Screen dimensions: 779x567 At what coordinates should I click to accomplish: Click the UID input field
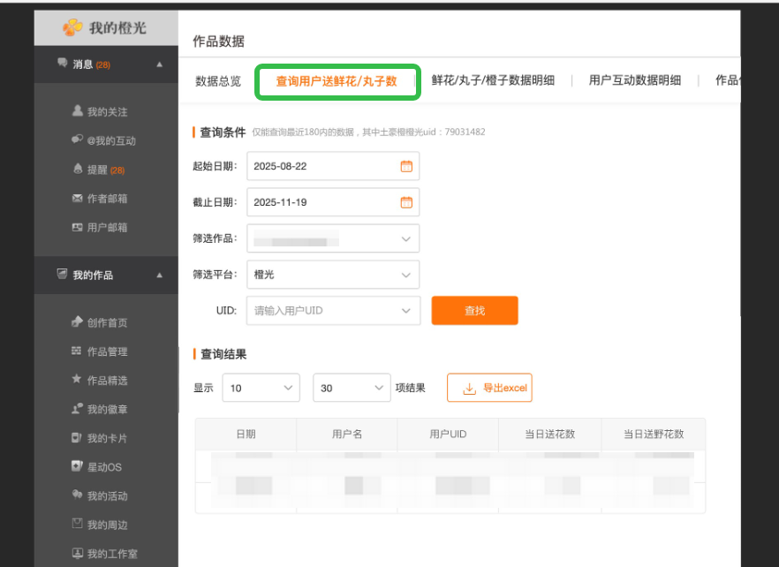point(322,311)
